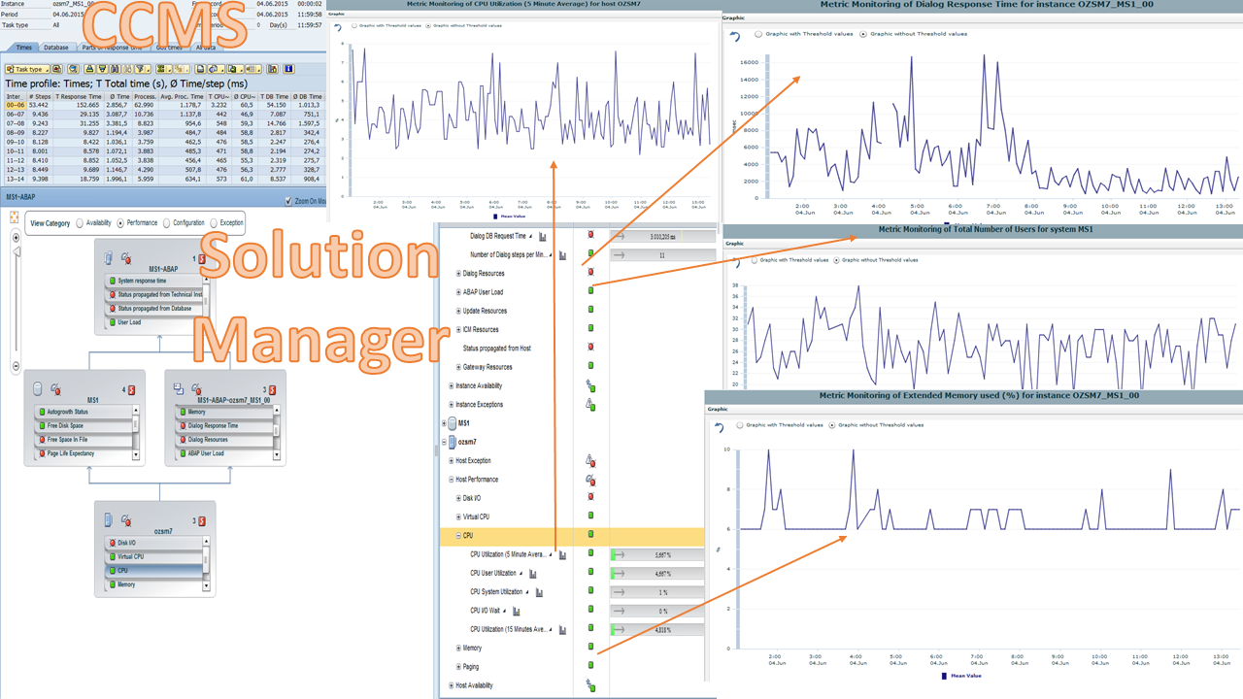Open the Task type toolbar button
Image resolution: width=1243 pixels, height=699 pixels.
coord(27,69)
